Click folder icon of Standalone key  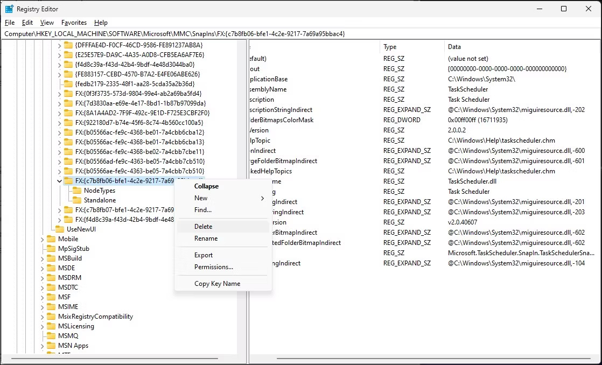[x=77, y=200]
